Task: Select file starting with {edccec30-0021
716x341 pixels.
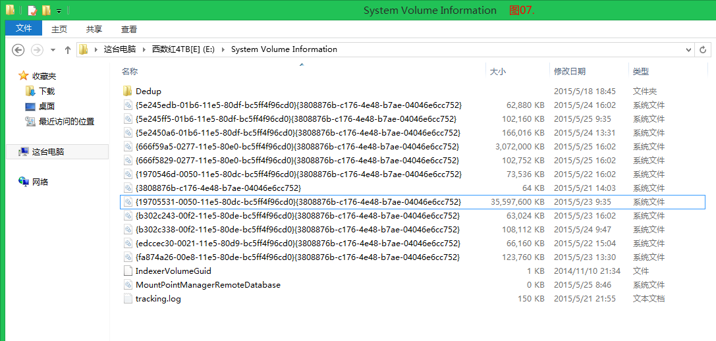Action: [414, 243]
